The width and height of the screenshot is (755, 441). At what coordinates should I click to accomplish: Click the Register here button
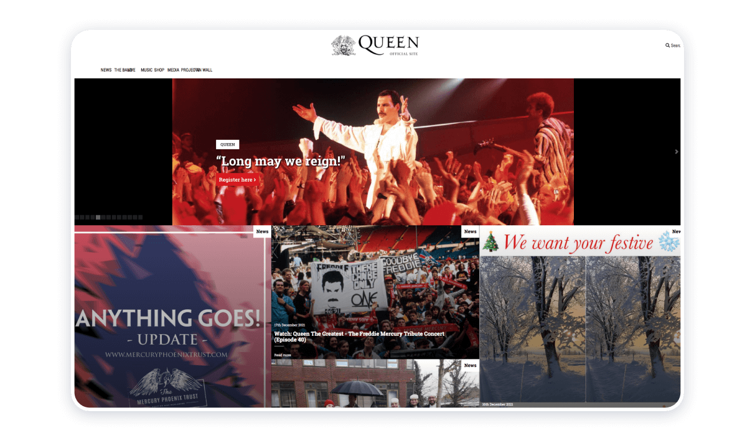click(x=237, y=180)
